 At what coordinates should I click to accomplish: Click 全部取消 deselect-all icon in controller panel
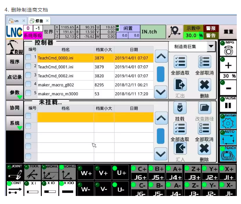[204, 62]
